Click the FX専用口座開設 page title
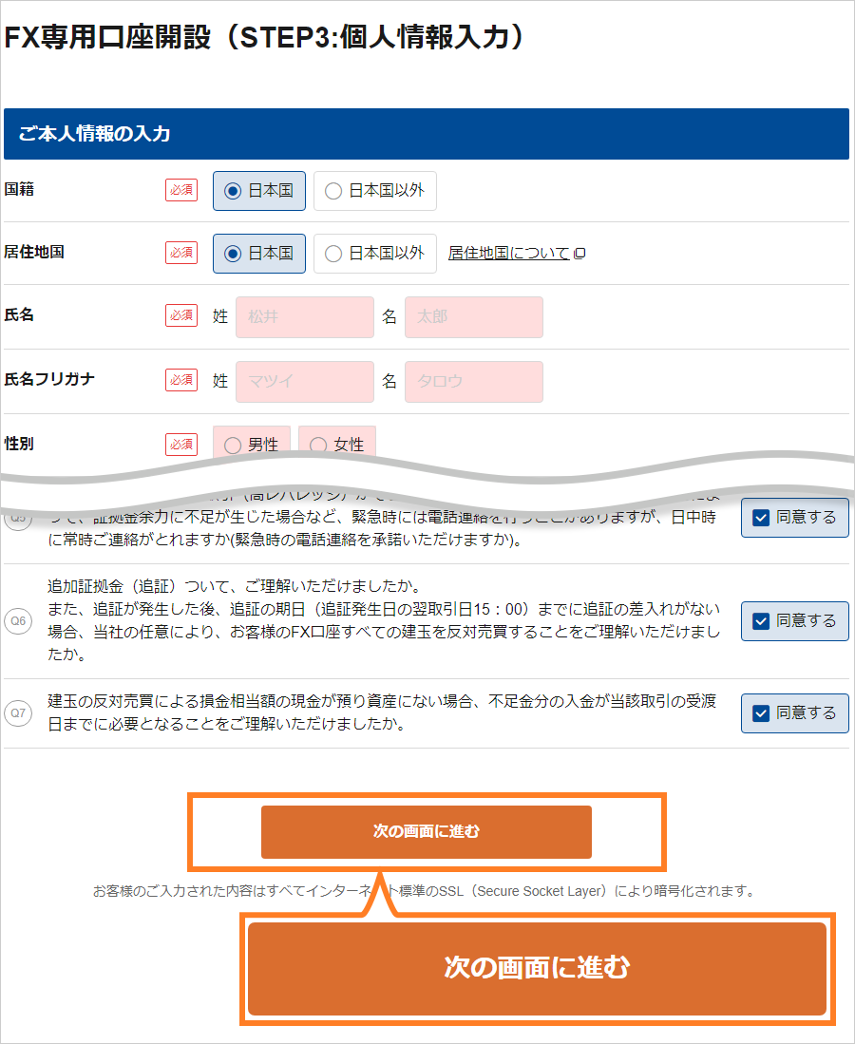The height and width of the screenshot is (1044, 855). pos(264,38)
